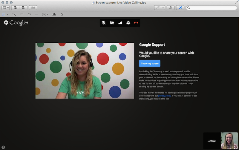The height and width of the screenshot is (150, 239).
Task: Select the Instant Alpha wand tool
Action: [x=14, y=14]
